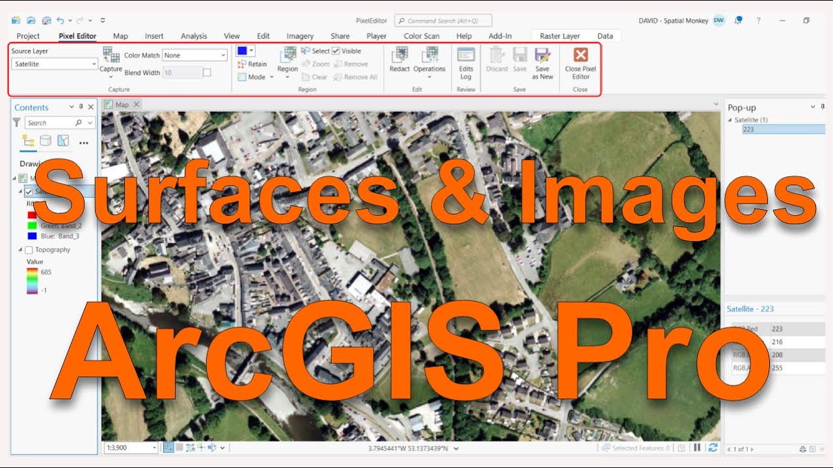Click the 216 value cell
The width and height of the screenshot is (833, 468).
(x=799, y=342)
